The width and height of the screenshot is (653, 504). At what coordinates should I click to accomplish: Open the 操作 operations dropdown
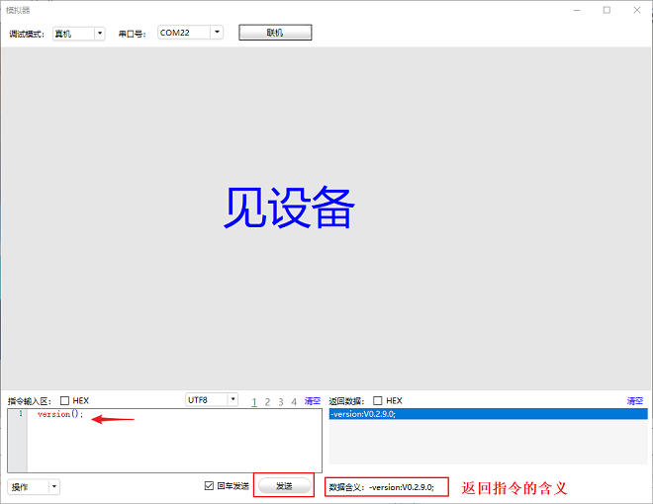coord(34,487)
